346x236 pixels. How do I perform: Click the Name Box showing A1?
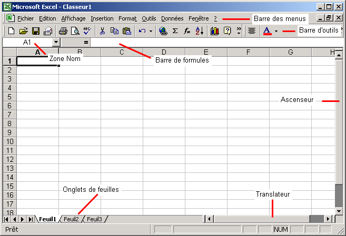pos(27,42)
